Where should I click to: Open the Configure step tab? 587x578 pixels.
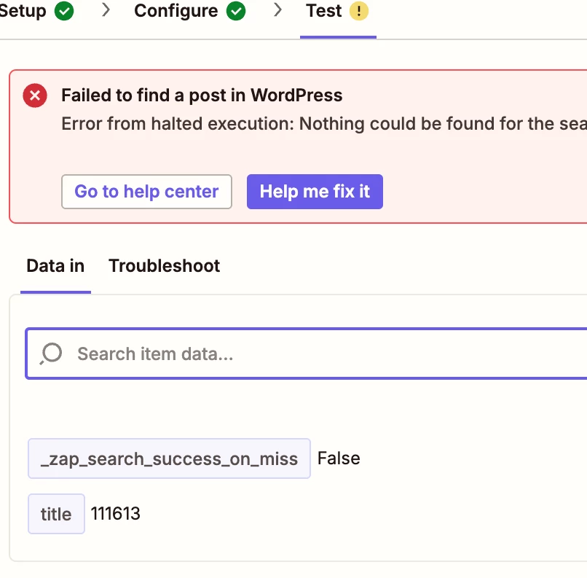(x=190, y=11)
